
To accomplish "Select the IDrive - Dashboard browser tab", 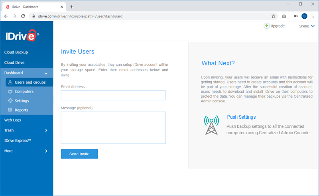I will [34, 7].
